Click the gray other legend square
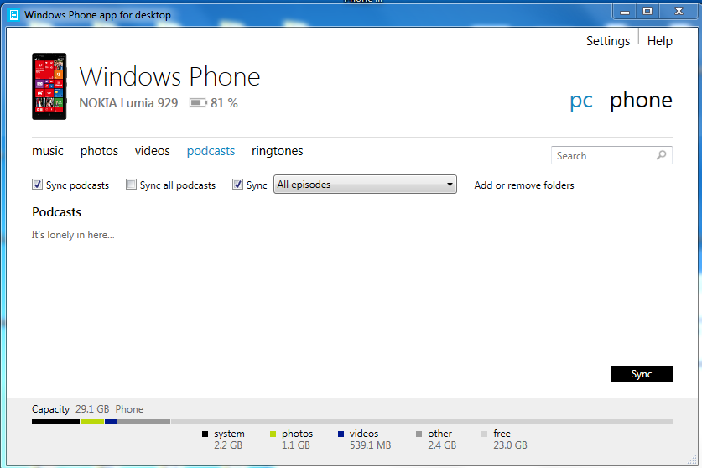 (x=419, y=434)
